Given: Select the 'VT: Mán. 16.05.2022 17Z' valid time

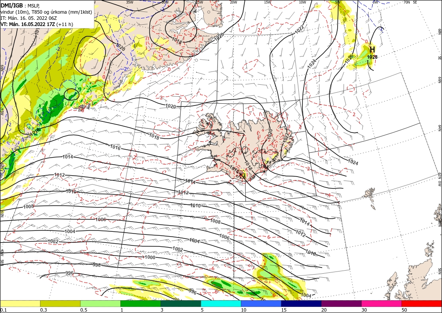Looking at the screenshot, I should click(28, 24).
